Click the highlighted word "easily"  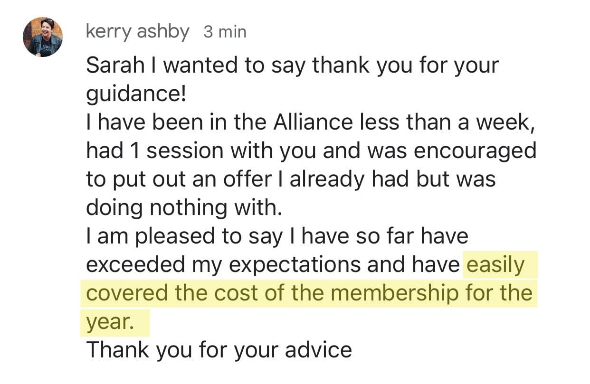[495, 265]
